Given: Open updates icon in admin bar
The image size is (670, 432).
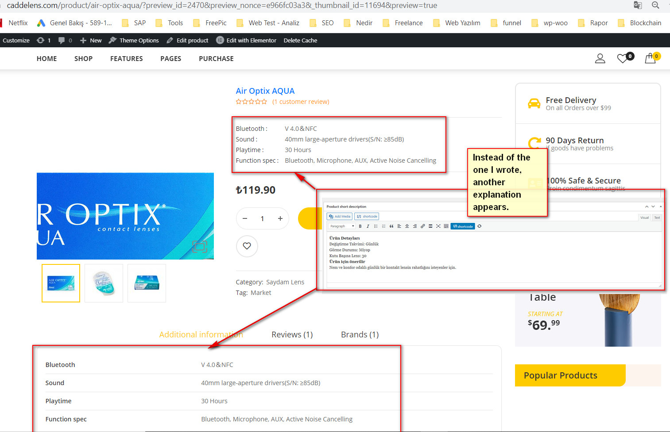Looking at the screenshot, I should [43, 40].
